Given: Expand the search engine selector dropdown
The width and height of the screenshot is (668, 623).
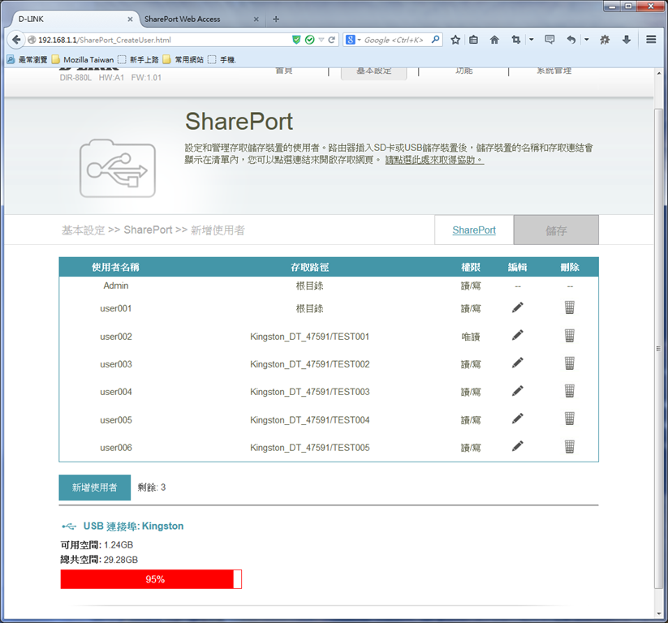Looking at the screenshot, I should [x=354, y=40].
